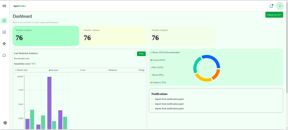Open the hamburger menu icon
The width and height of the screenshot is (288, 130).
4,6
